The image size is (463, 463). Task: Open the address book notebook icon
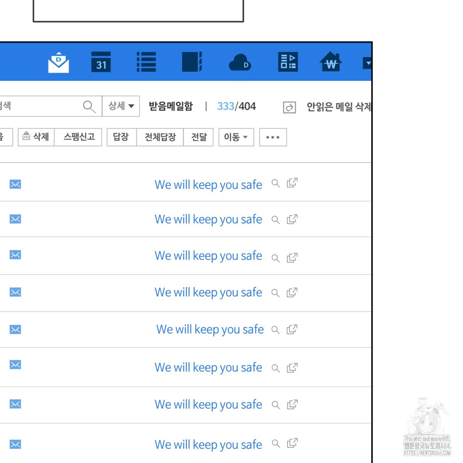tap(192, 62)
